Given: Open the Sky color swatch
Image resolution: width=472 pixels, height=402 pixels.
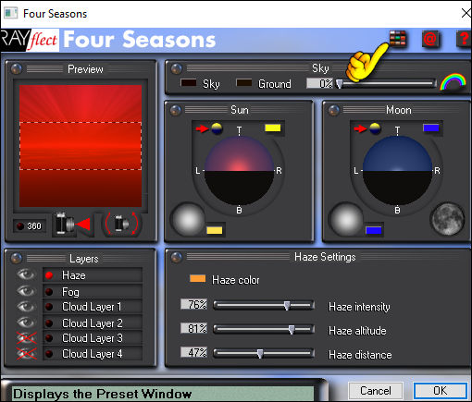Looking at the screenshot, I should pyautogui.click(x=189, y=82).
